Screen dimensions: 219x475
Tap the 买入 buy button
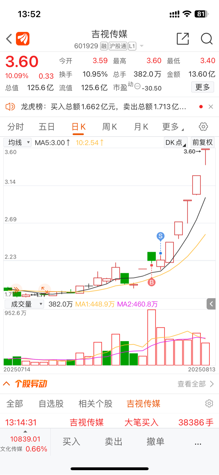71,442
